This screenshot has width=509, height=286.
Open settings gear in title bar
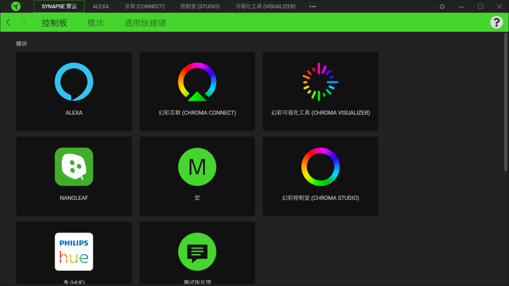pos(442,6)
